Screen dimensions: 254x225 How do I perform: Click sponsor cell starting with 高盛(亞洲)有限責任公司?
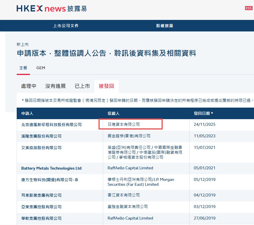tap(145, 152)
